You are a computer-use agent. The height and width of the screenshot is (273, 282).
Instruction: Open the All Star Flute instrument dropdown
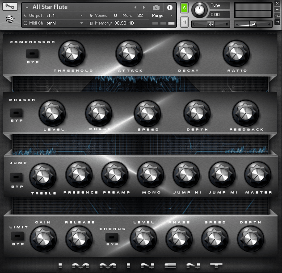pyautogui.click(x=27, y=7)
